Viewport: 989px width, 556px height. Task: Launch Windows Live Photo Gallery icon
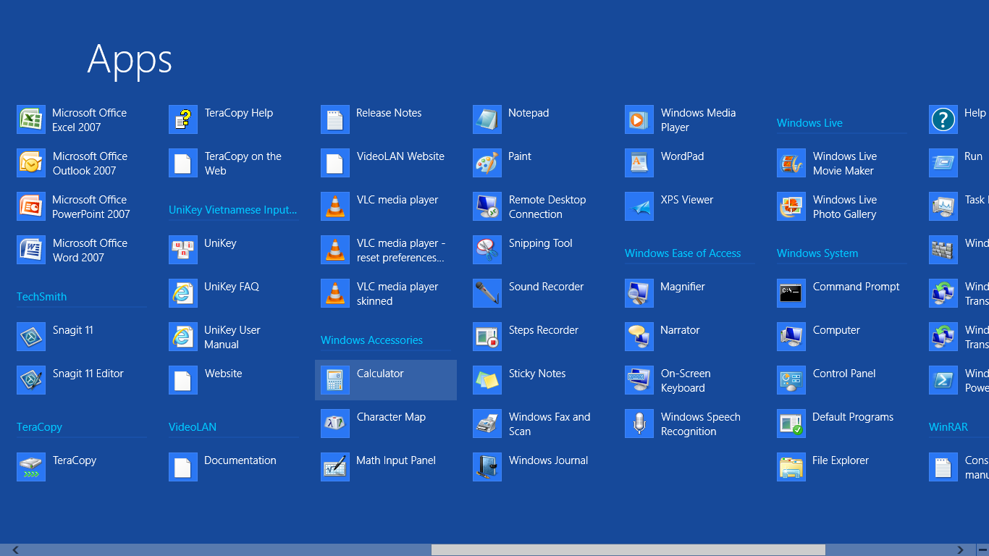(791, 206)
